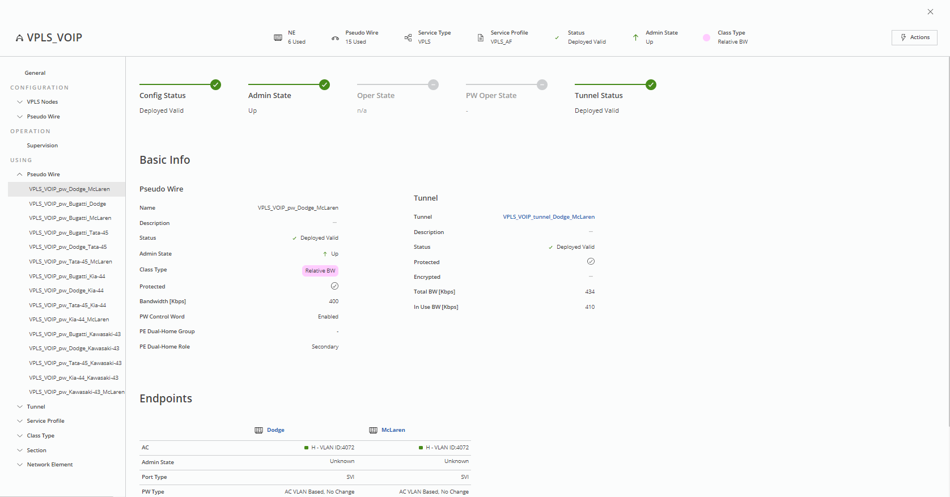Viewport: 950px width, 497px height.
Task: Click the Pseudo Wire header icon
Action: (335, 38)
